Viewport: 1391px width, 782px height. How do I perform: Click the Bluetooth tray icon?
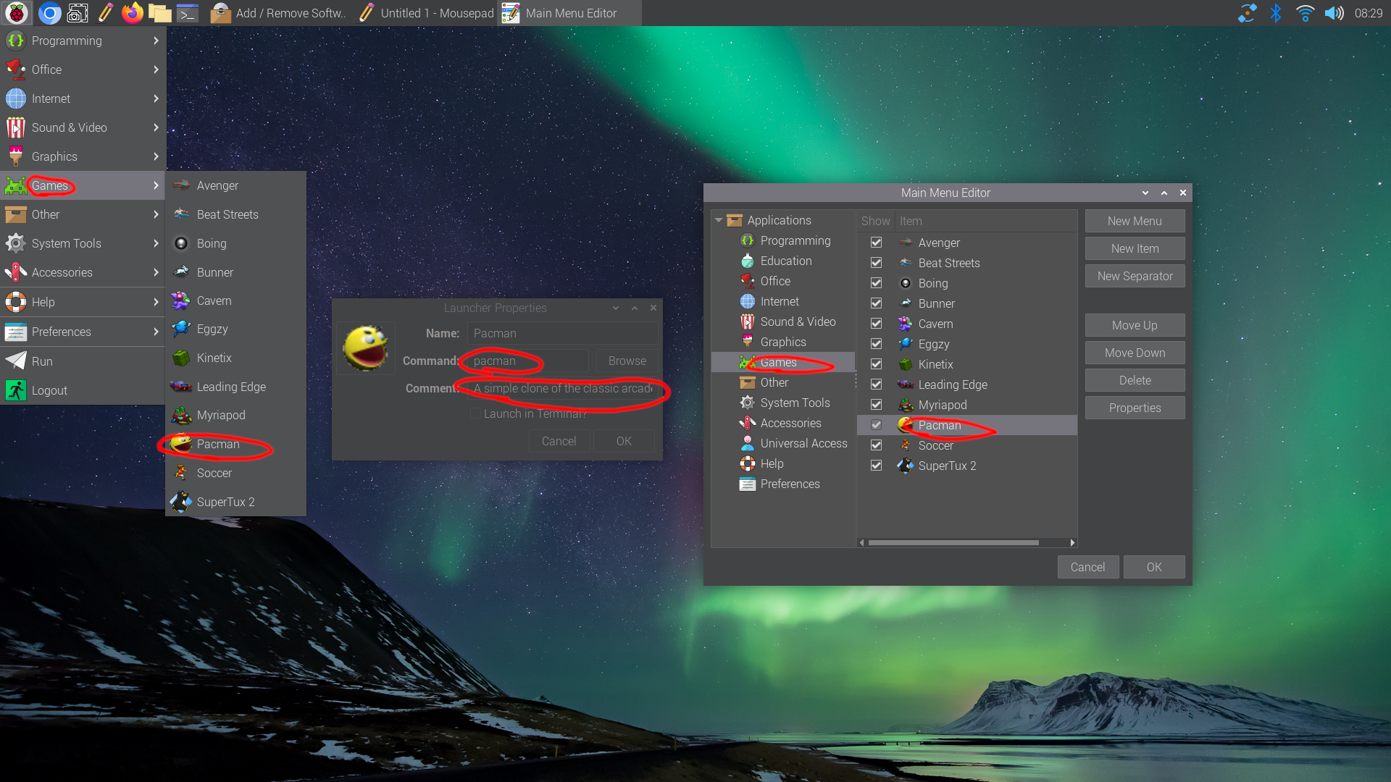click(x=1275, y=13)
